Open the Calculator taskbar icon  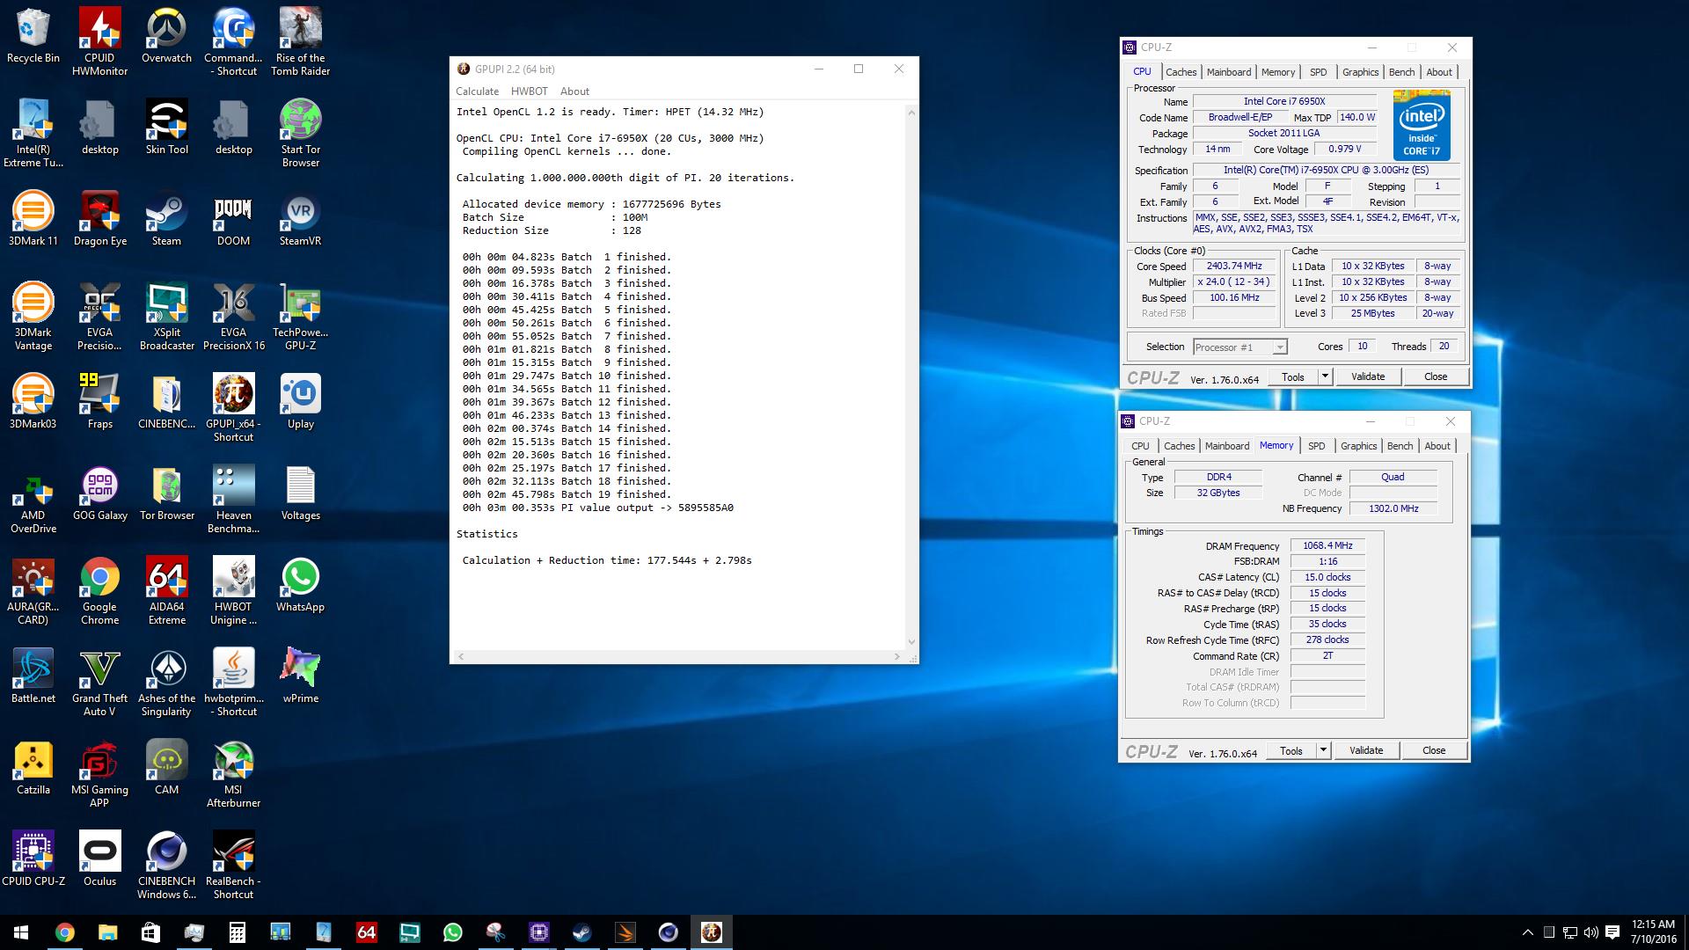237,932
